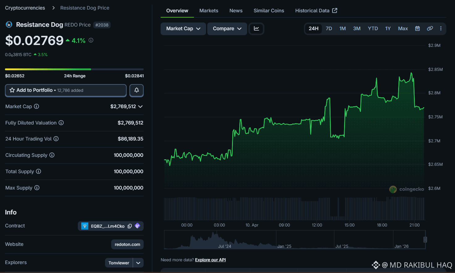Click the Add to Portfolio button label
The height and width of the screenshot is (273, 455).
pyautogui.click(x=35, y=90)
